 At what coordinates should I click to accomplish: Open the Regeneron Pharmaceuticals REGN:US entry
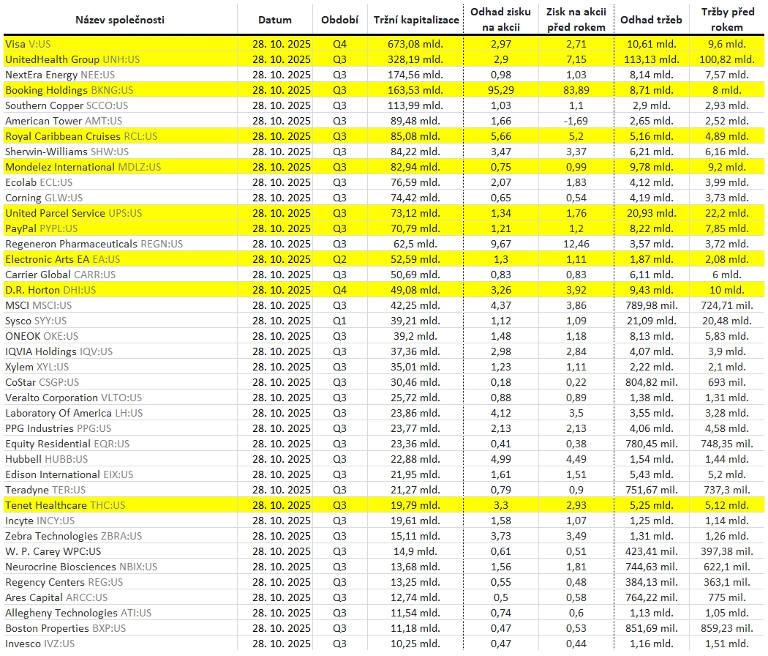pyautogui.click(x=94, y=244)
